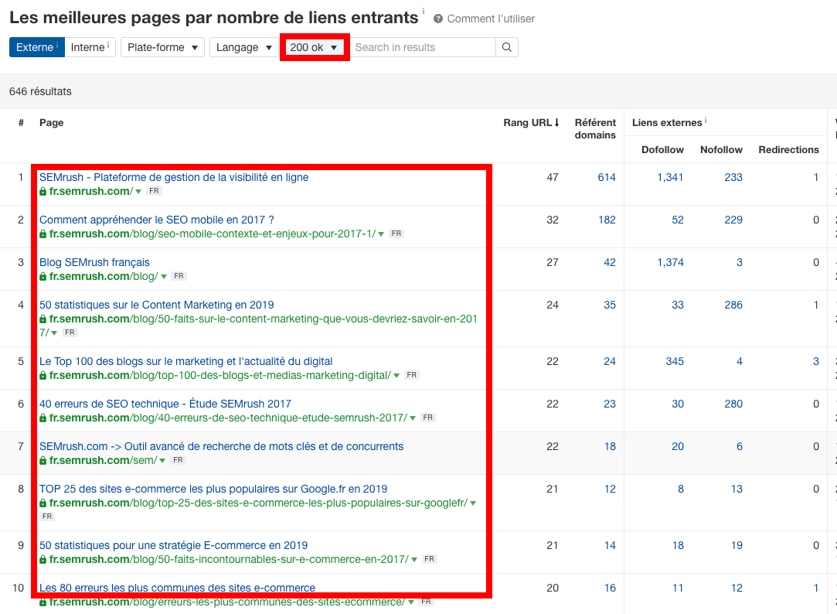Open the Langage dropdown
This screenshot has width=837, height=614.
click(x=244, y=47)
